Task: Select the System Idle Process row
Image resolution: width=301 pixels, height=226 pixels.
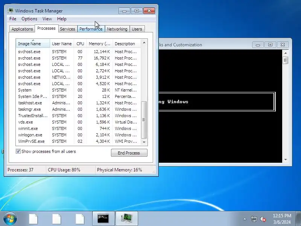Action: coord(79,96)
